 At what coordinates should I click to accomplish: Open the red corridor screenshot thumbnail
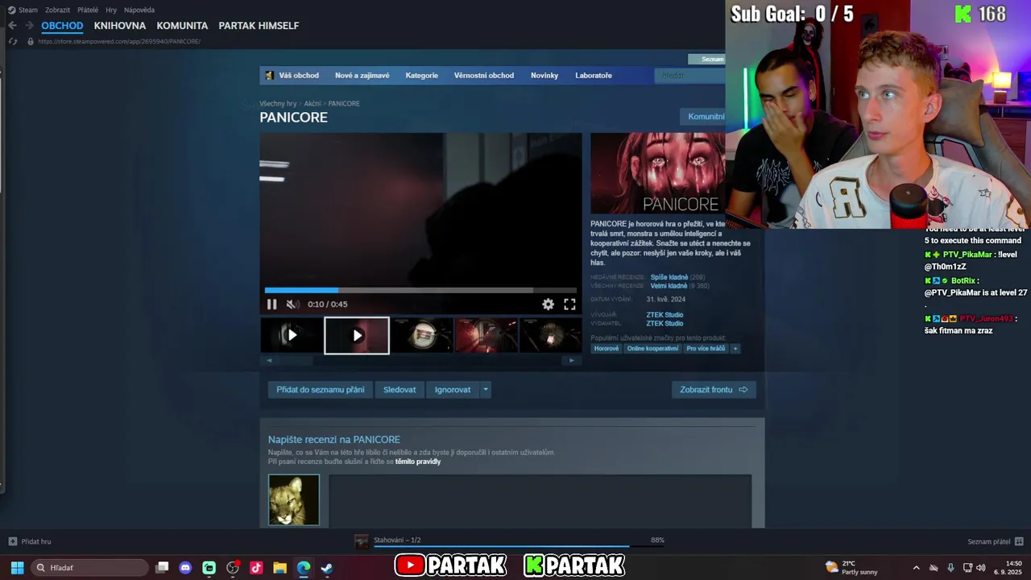(x=487, y=335)
